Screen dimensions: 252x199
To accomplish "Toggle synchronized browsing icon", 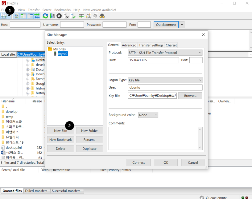I will [95, 16].
